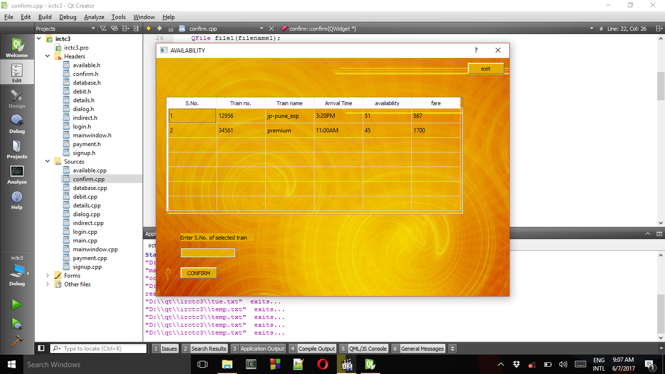Toggle synchronize with editor link icon
The width and height of the screenshot is (665, 374).
114,29
